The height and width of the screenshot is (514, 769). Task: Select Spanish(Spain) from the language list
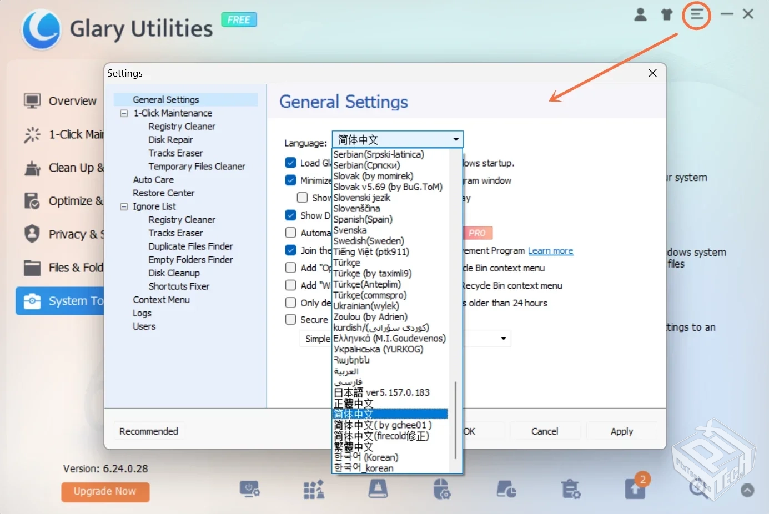(364, 219)
